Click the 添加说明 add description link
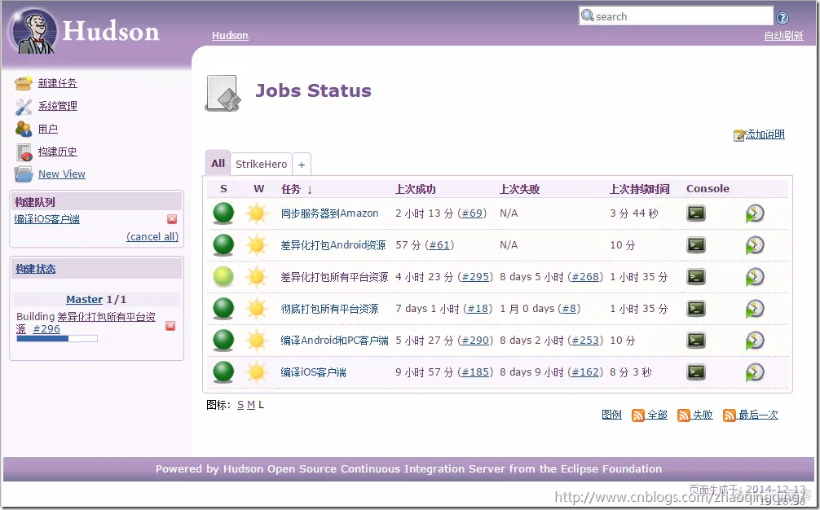820x510 pixels. pyautogui.click(x=765, y=134)
